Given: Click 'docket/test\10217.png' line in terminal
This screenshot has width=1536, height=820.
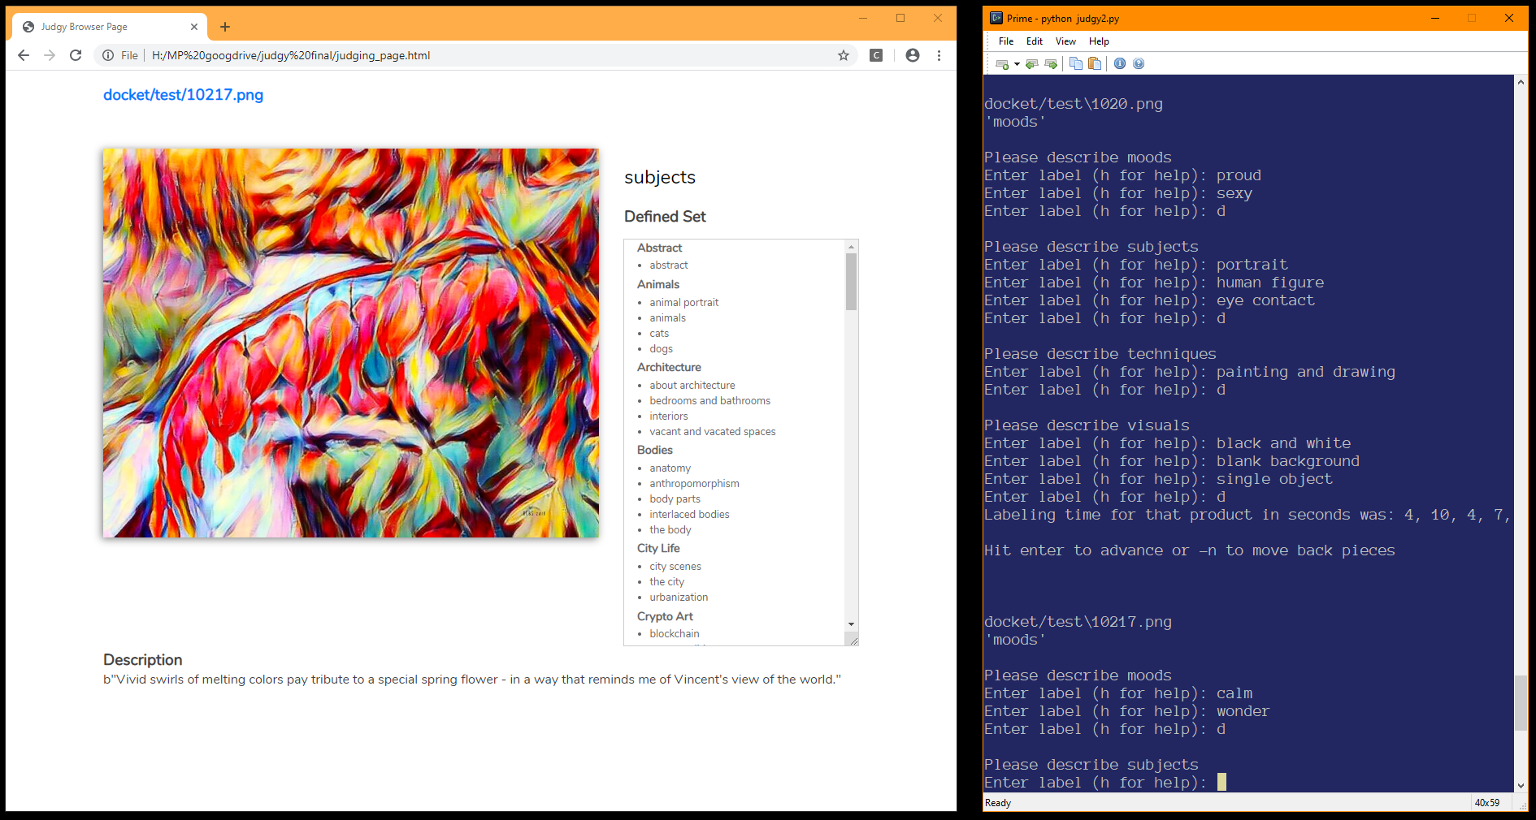Looking at the screenshot, I should pyautogui.click(x=1078, y=622).
